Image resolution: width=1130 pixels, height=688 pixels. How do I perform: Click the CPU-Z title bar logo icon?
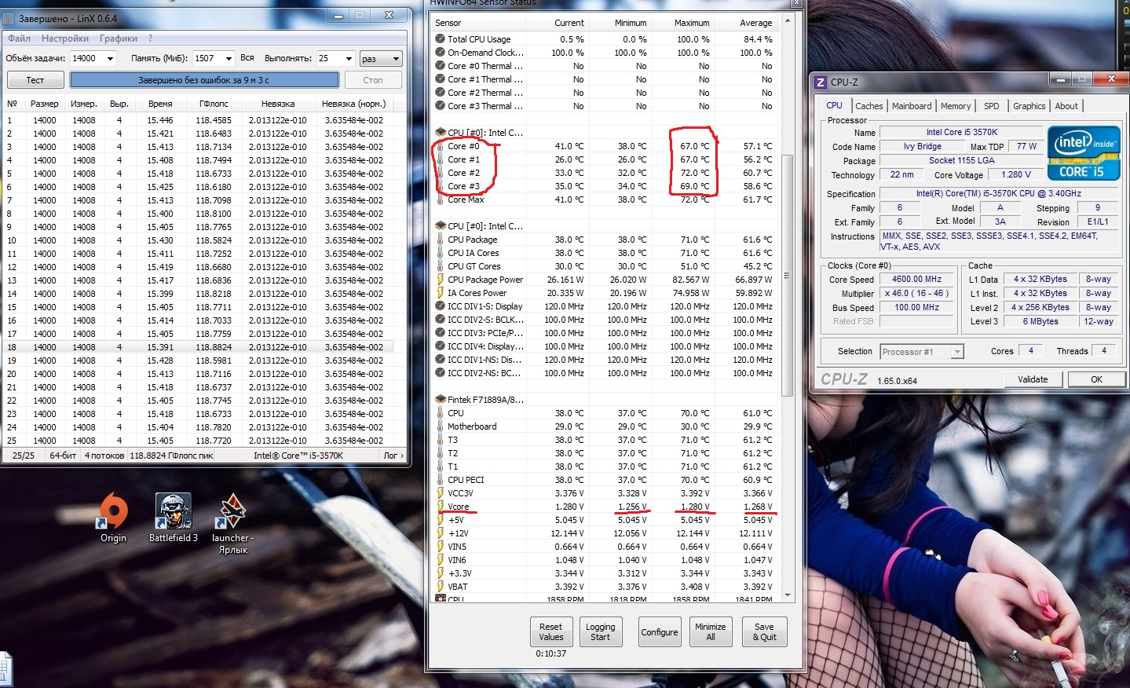821,82
